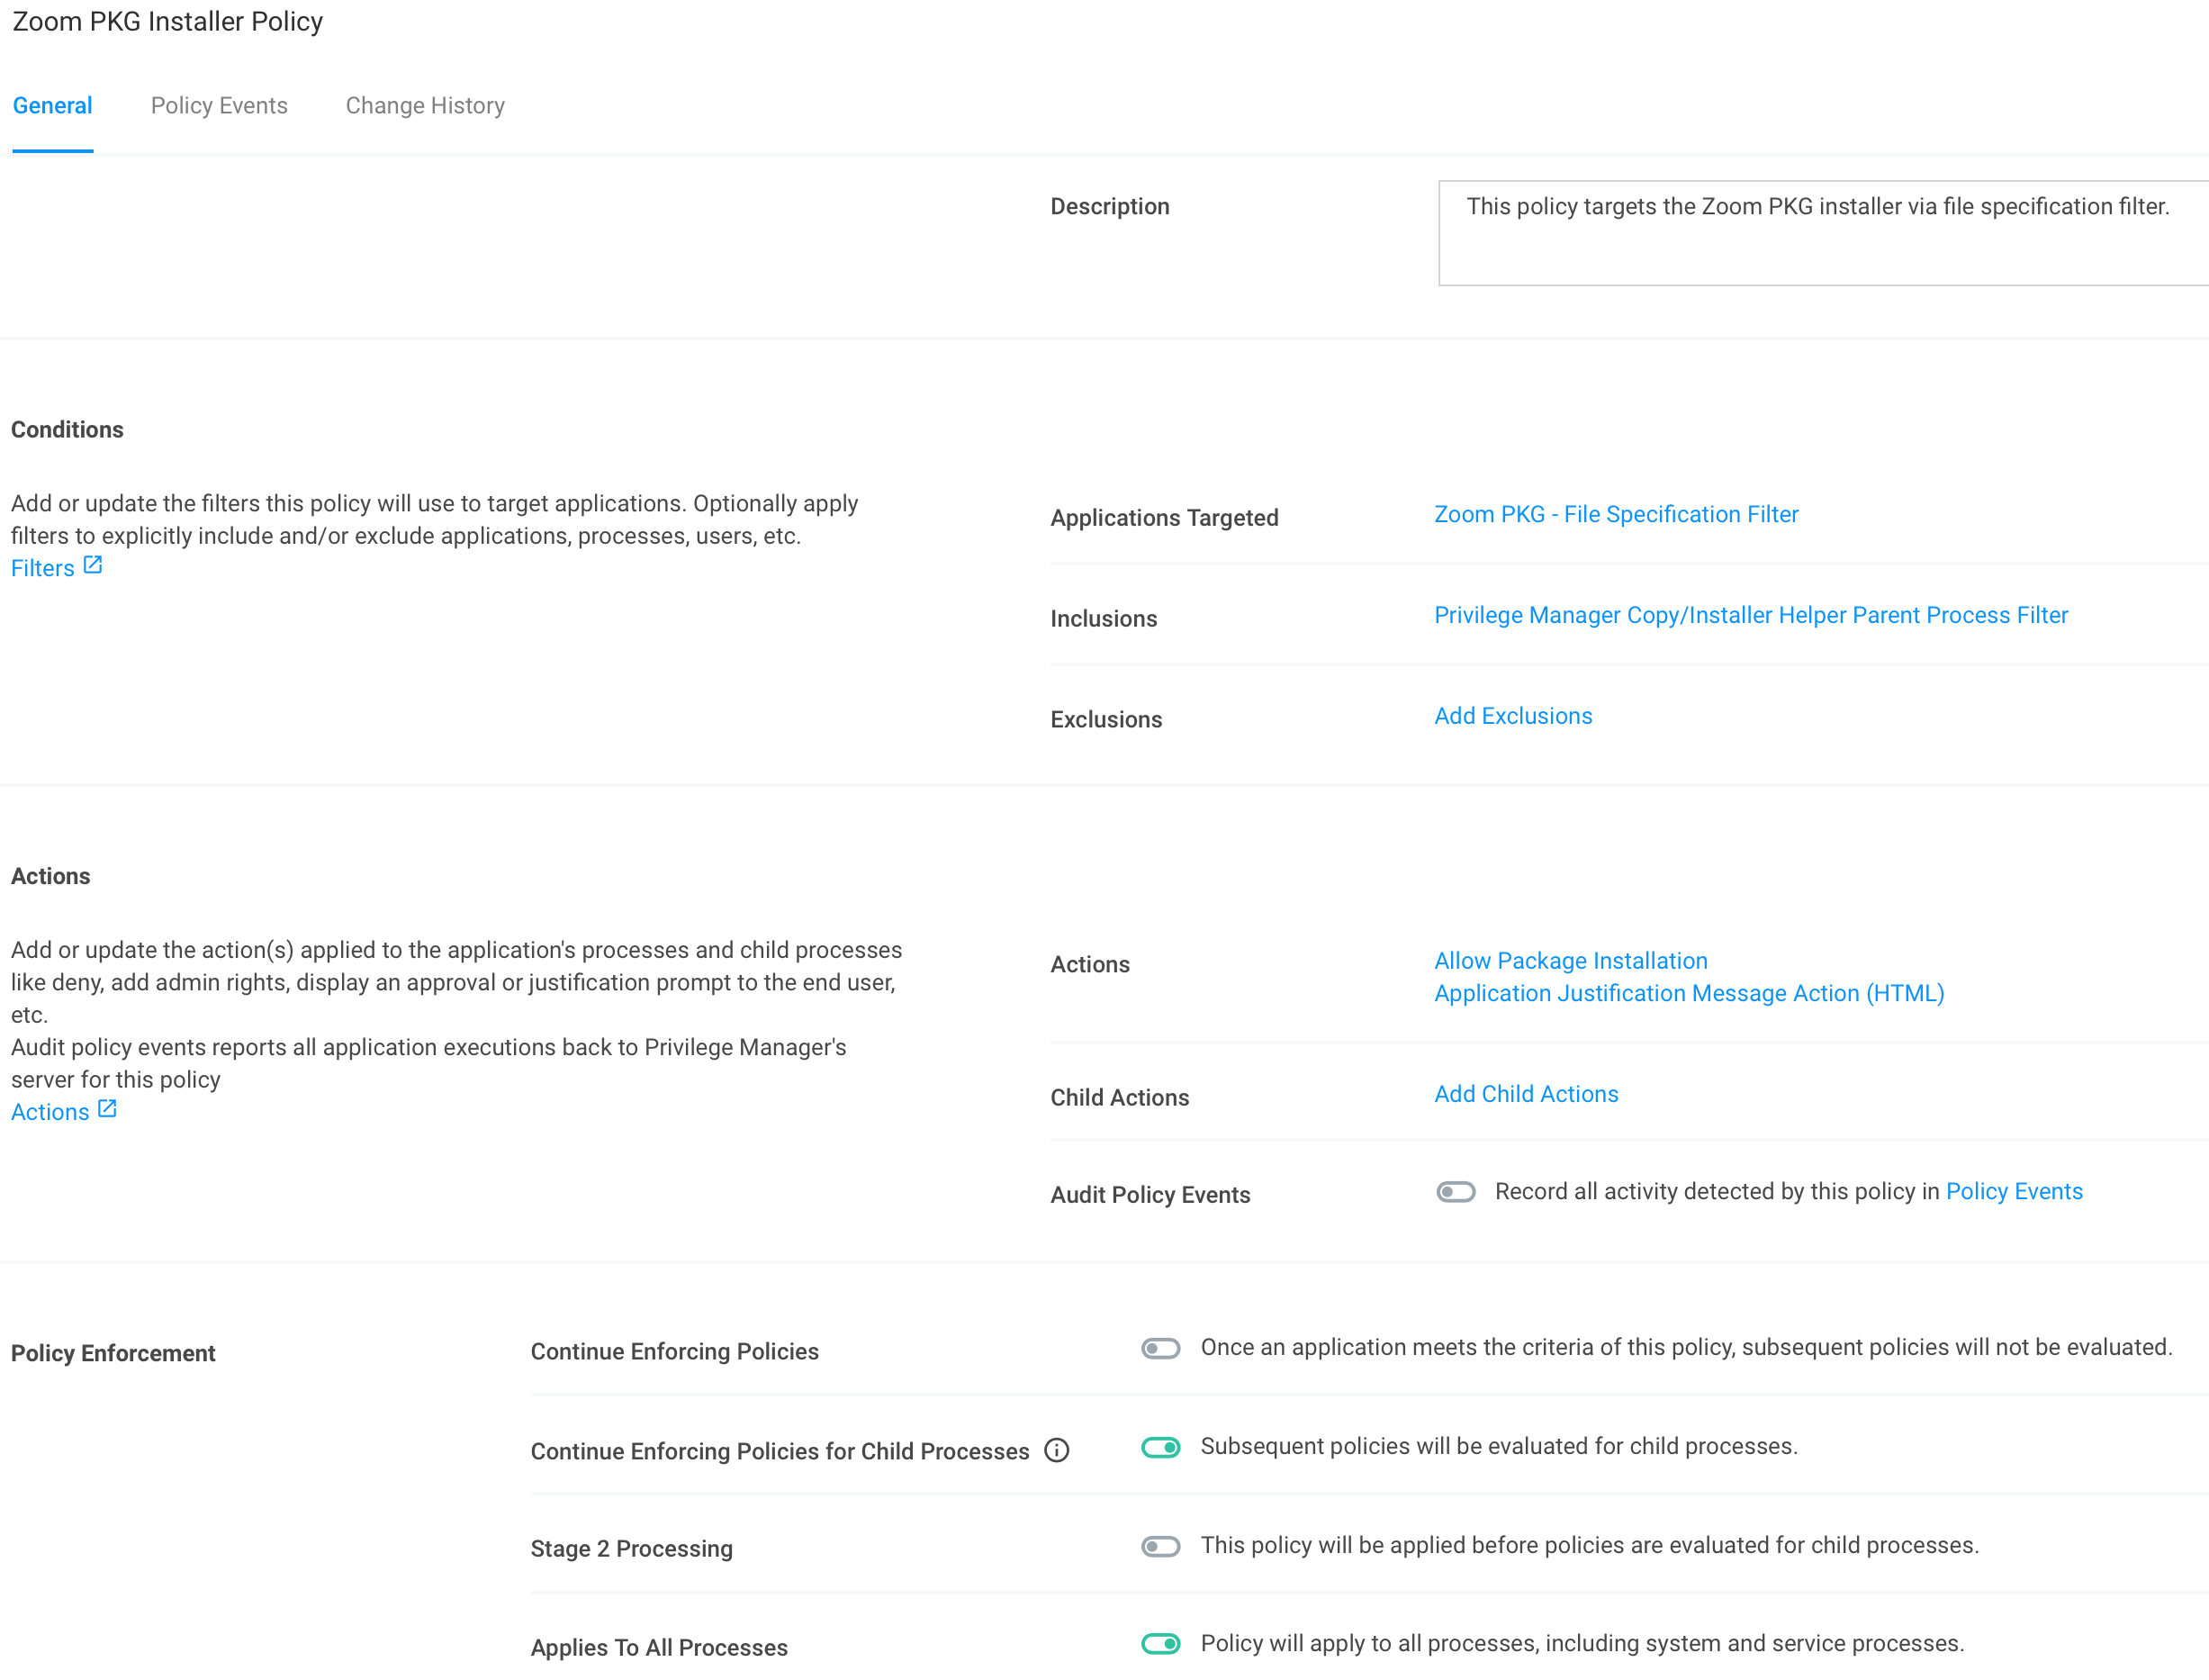Click external link icon next to Filters
This screenshot has height=1680, width=2209.
pos(93,566)
